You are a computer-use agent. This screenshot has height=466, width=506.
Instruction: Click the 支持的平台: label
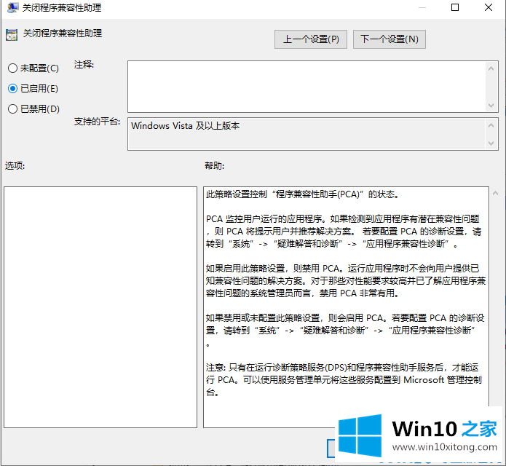coord(97,122)
